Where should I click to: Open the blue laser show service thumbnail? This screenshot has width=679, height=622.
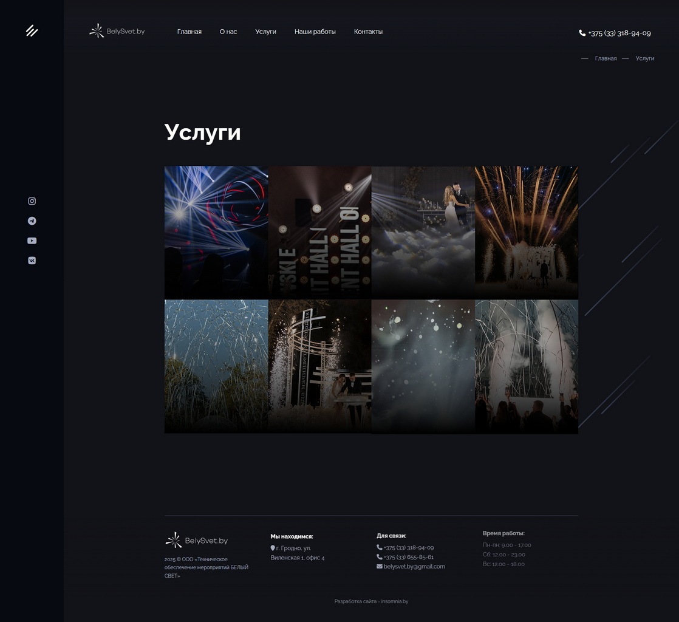pos(216,232)
